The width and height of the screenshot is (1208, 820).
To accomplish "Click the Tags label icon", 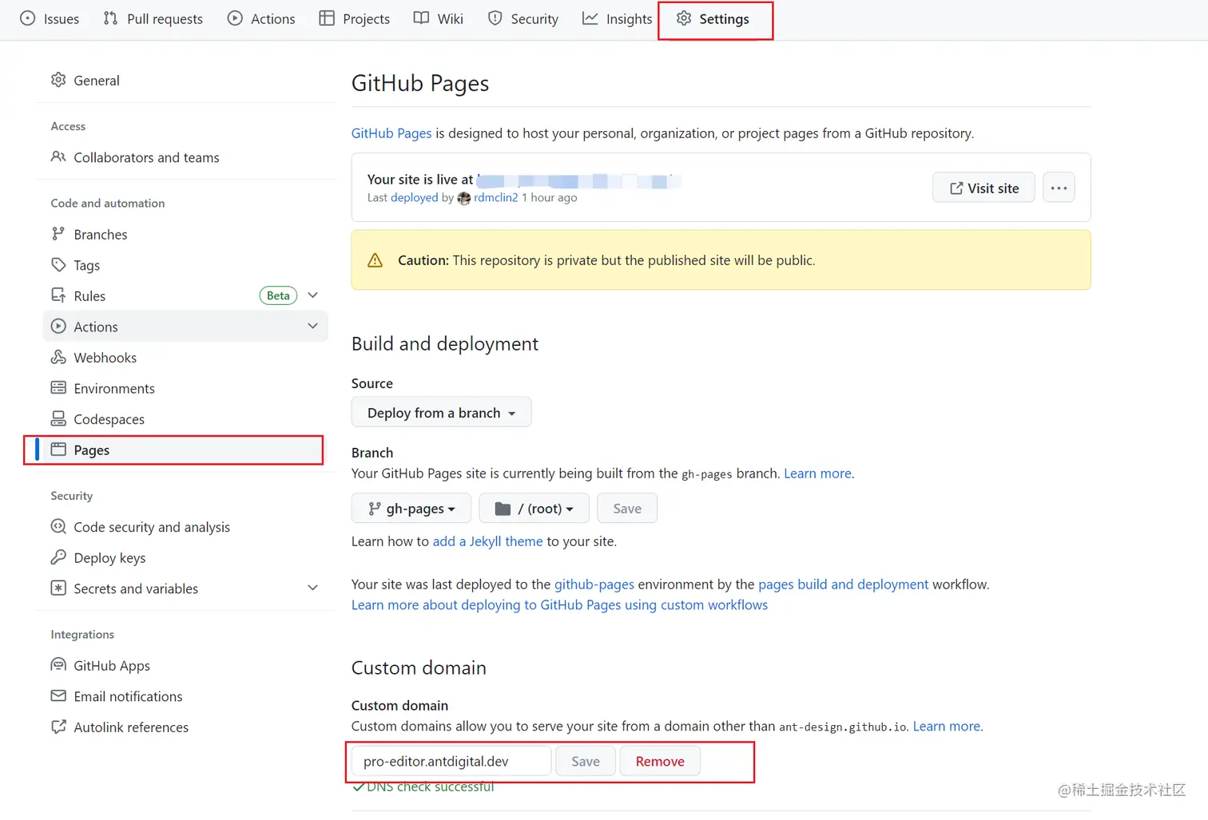I will pos(58,264).
